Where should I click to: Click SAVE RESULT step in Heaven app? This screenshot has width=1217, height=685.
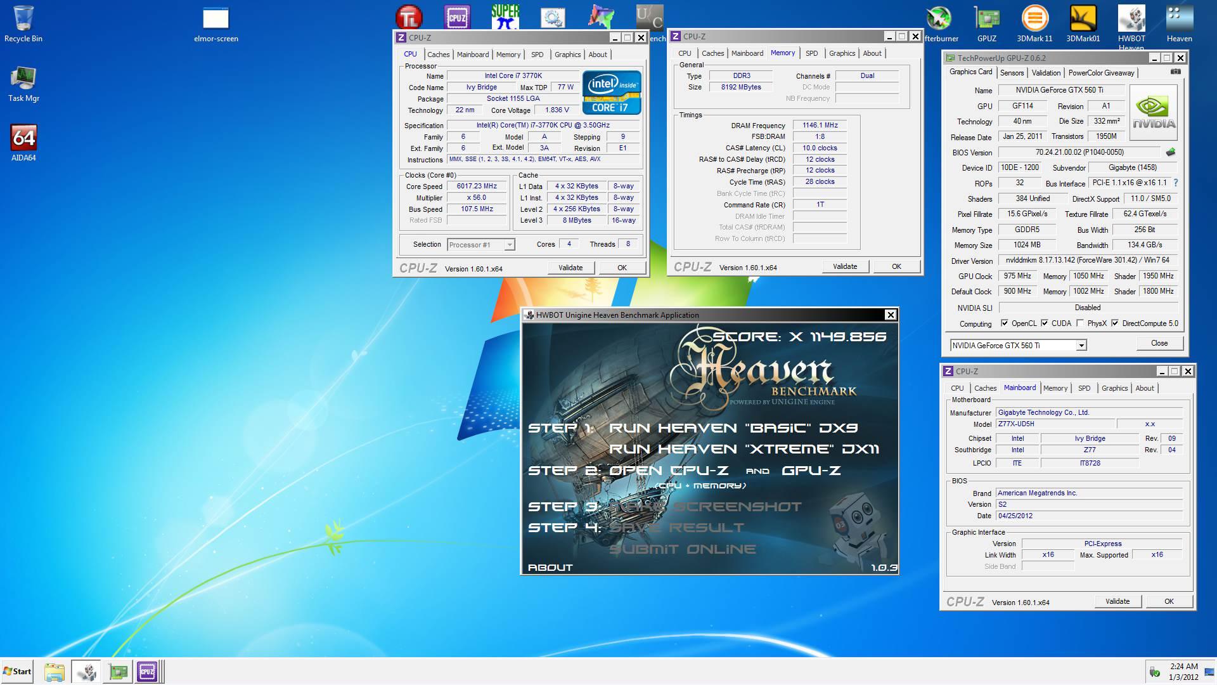tap(676, 528)
